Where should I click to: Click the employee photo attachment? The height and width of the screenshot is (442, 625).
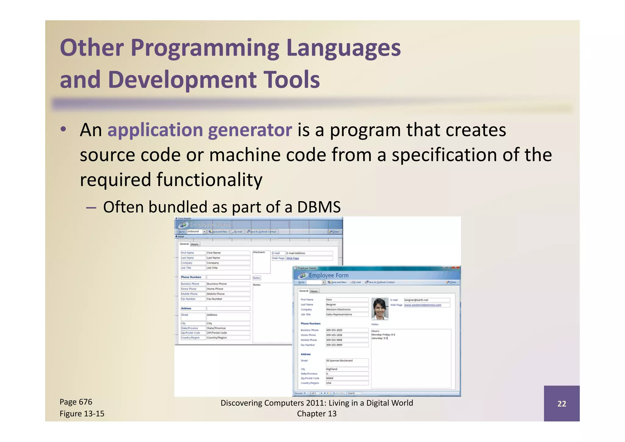(x=380, y=309)
